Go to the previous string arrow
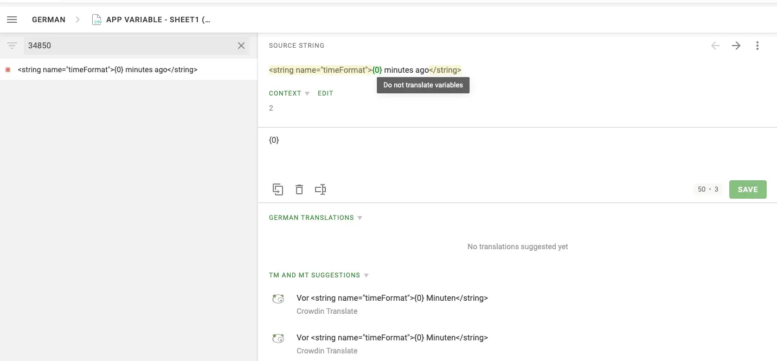The image size is (777, 361). click(715, 46)
